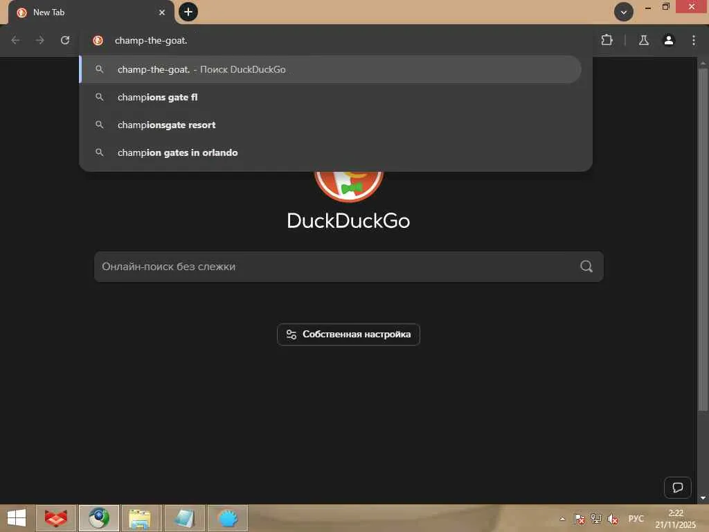Open the feedback chat bubble icon
Viewport: 709px width, 532px height.
[x=677, y=488]
